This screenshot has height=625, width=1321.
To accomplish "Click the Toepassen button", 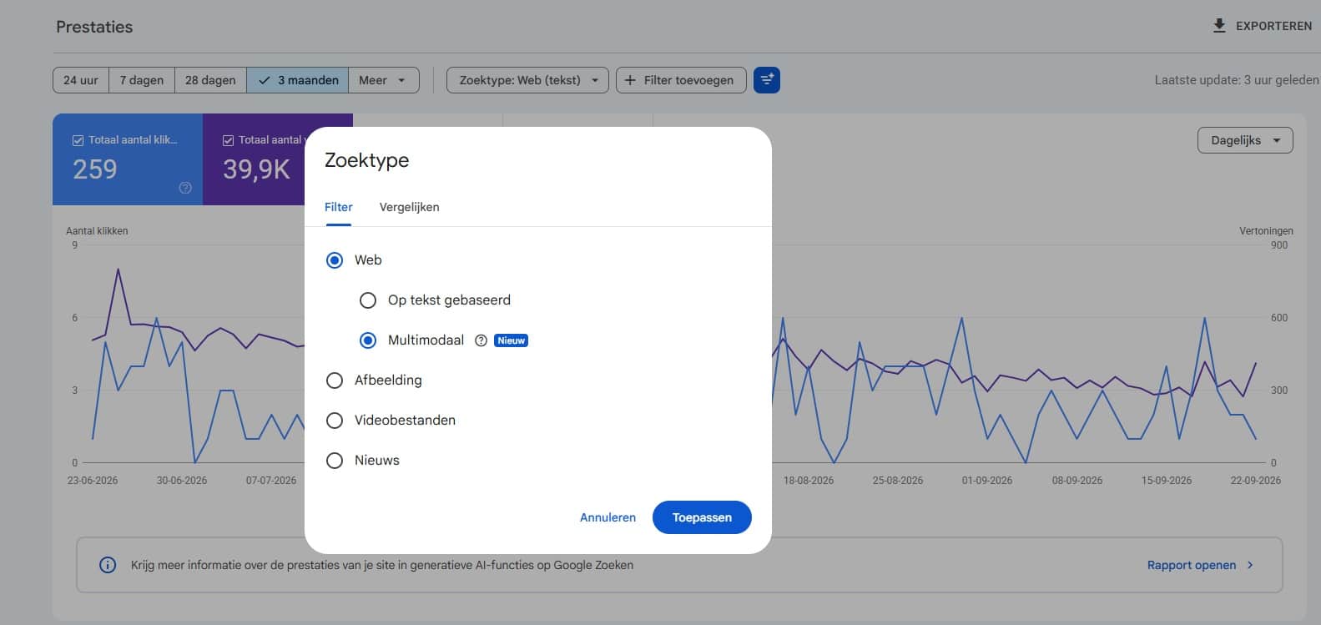I will pyautogui.click(x=702, y=517).
